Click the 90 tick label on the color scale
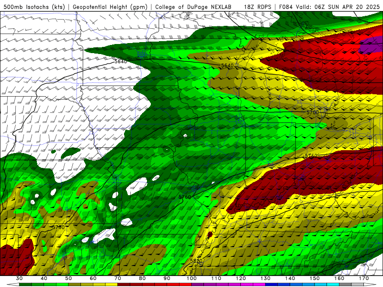 click(167, 278)
